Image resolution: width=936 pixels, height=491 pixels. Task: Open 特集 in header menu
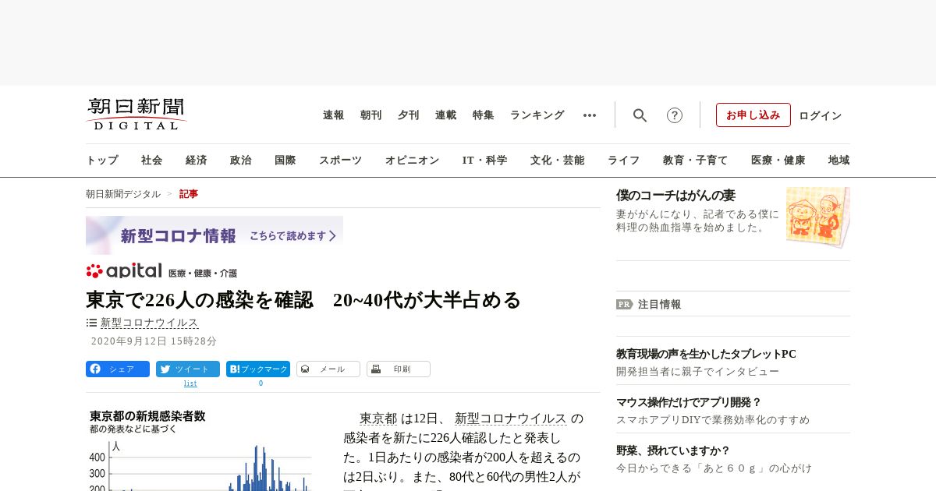[x=484, y=115]
